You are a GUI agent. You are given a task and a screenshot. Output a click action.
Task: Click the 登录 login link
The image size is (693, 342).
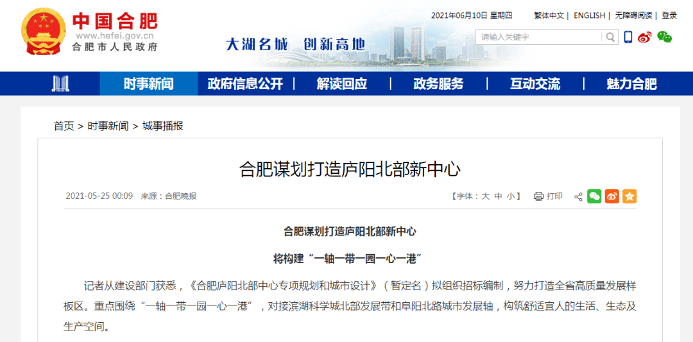669,15
